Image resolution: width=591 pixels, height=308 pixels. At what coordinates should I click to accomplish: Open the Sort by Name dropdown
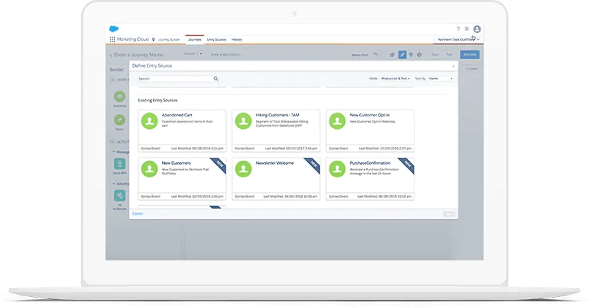[440, 79]
